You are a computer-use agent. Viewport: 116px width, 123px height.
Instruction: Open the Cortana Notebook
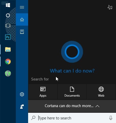pos(22,32)
